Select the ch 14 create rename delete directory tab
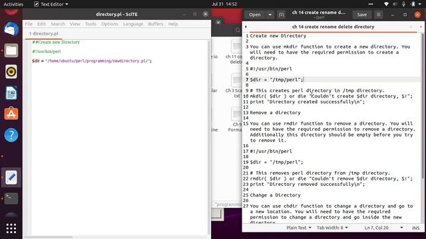Viewport: 426px width, 239px height. click(x=333, y=27)
